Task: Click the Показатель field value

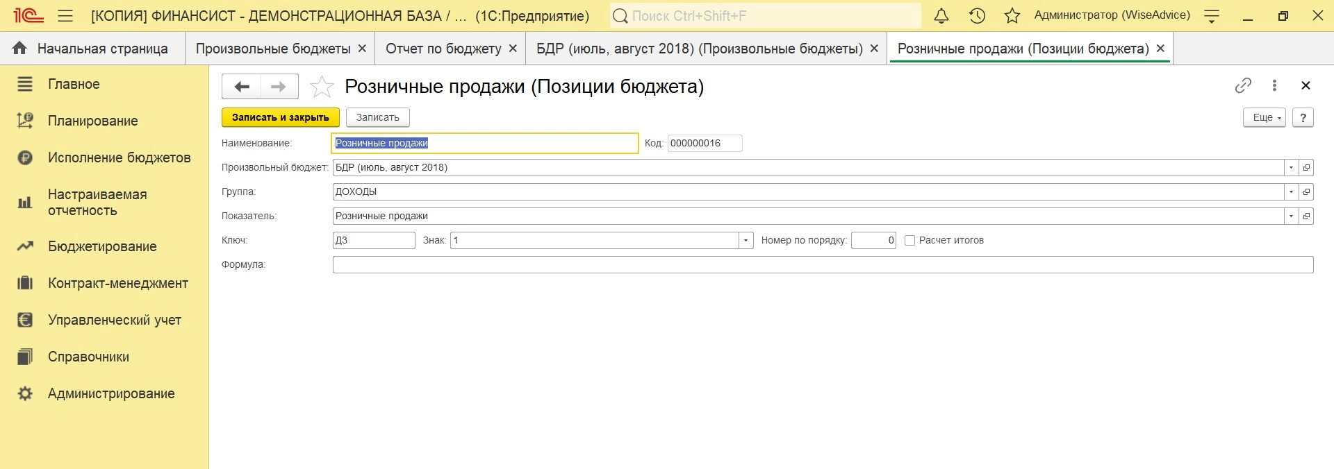Action: pyautogui.click(x=808, y=216)
